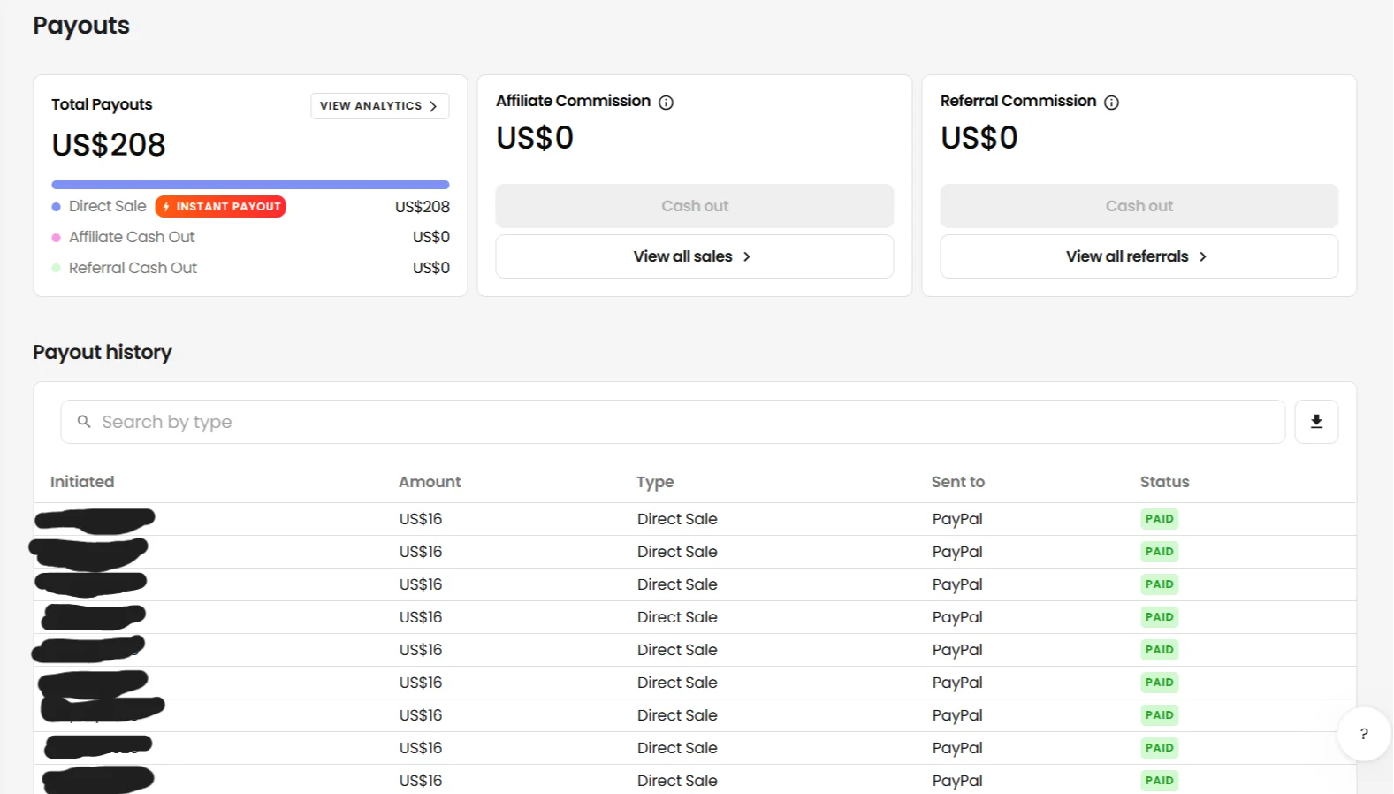Screen dimensions: 1394x794
Task: Click the search magnifier icon
Action: 84,422
